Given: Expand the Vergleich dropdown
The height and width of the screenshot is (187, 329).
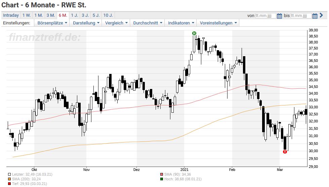Looking at the screenshot, I should (116, 23).
